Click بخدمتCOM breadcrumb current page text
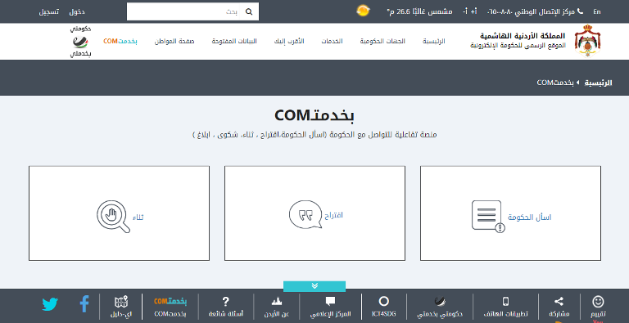 555,83
